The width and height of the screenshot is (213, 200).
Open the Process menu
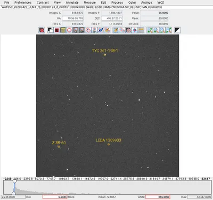tap(117, 3)
